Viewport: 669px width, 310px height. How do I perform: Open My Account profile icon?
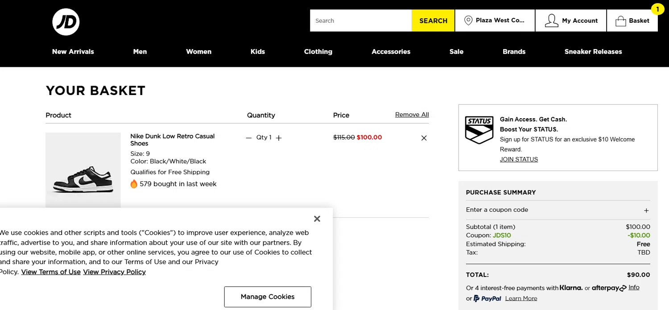[x=552, y=21]
